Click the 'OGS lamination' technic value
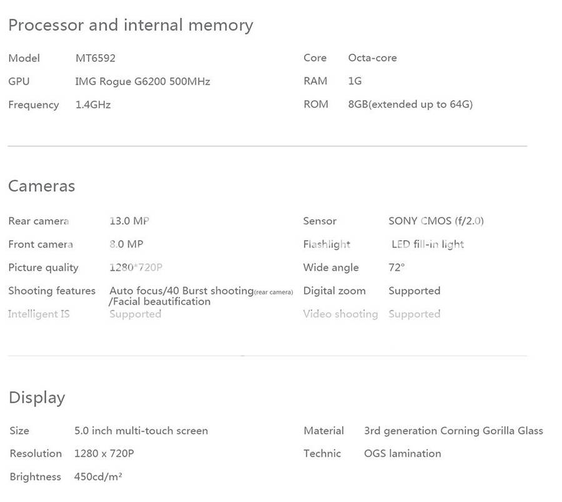Screen dimensions: 562x502 [x=402, y=453]
